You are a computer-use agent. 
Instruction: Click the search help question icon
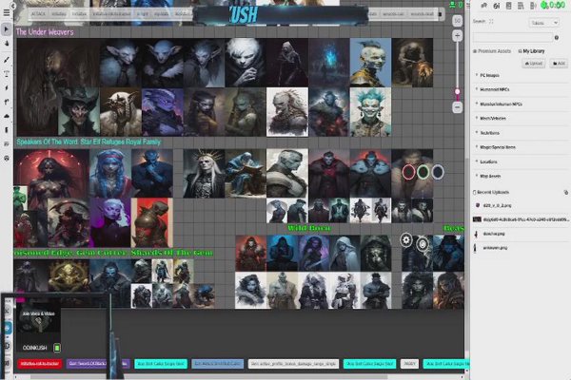(x=557, y=37)
